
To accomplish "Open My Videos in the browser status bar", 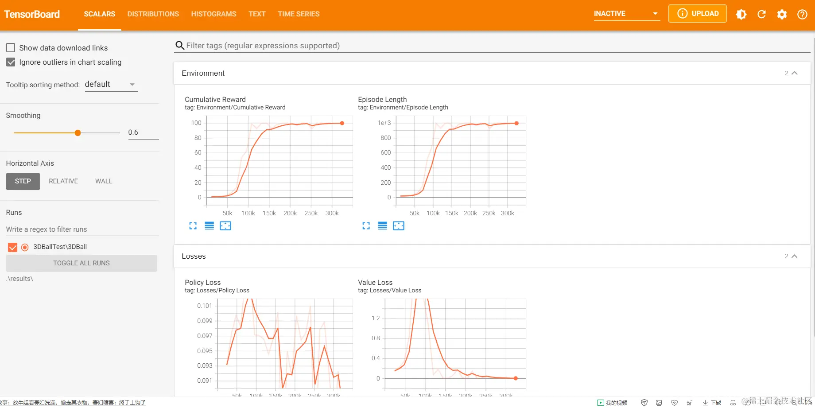I will tap(612, 403).
